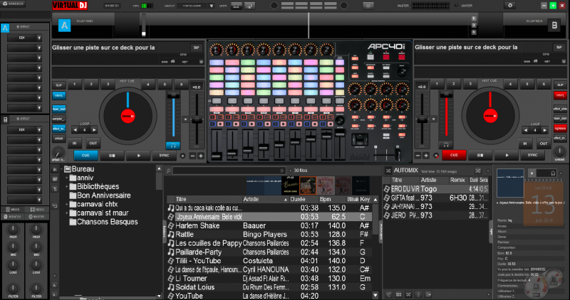Select the AUTOMIX panel tab

408,171
